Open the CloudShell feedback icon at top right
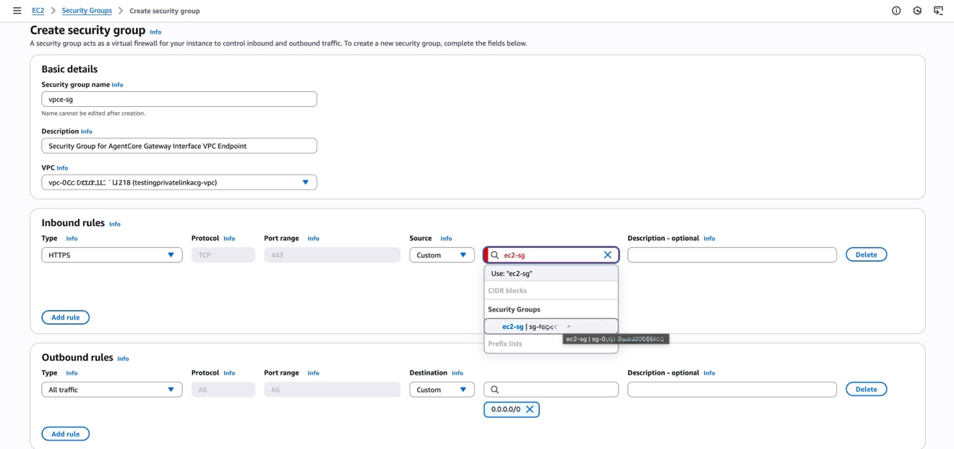The width and height of the screenshot is (954, 449). (x=938, y=11)
